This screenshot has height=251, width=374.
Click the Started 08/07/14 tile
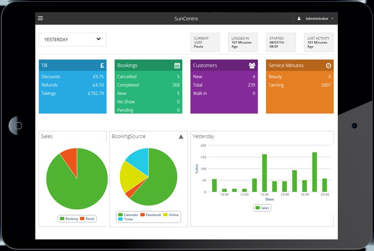(281, 42)
